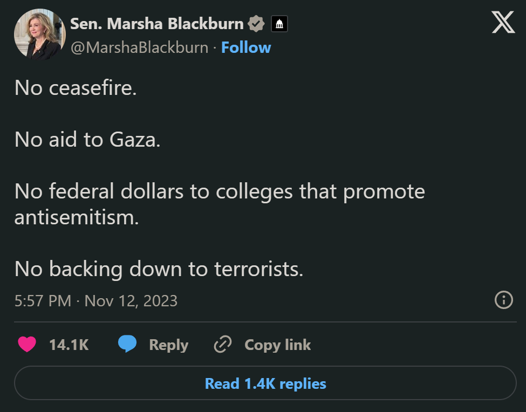This screenshot has height=412, width=526.
Task: Open the 5:57 PM Nov 12, 2023 timestamp
Action: coord(96,300)
